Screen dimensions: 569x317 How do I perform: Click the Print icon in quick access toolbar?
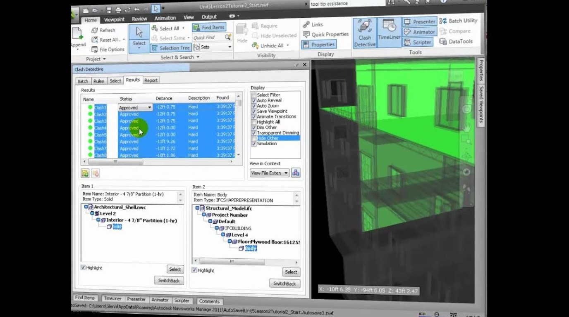click(118, 10)
